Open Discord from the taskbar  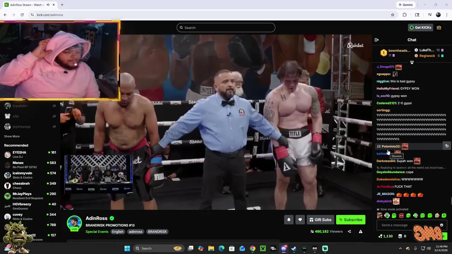point(284,248)
